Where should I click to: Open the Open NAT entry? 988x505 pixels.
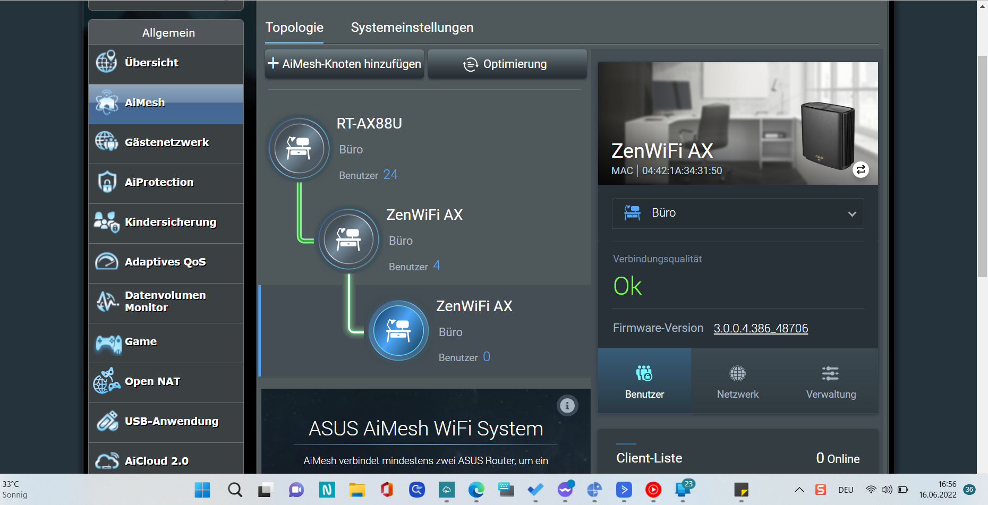(166, 382)
